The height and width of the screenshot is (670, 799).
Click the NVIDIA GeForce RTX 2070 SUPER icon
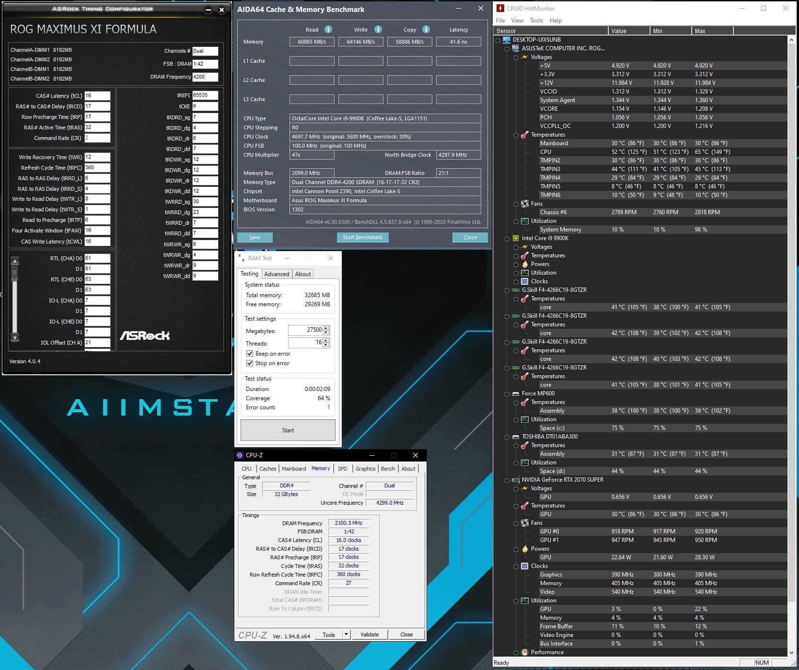point(516,480)
